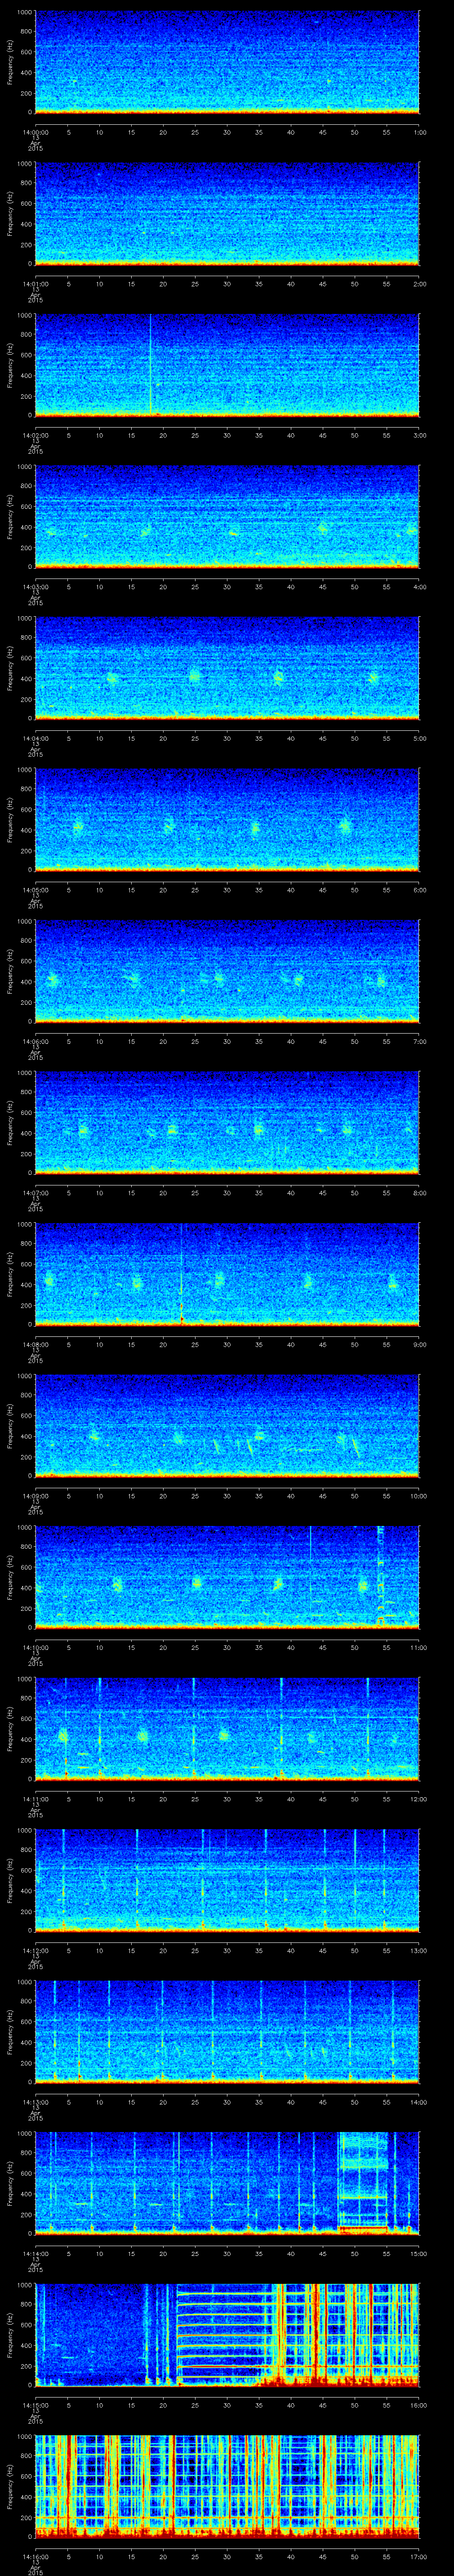Click the 14:02:00 start time label
Screen dimensions: 454x2576
tap(35, 435)
